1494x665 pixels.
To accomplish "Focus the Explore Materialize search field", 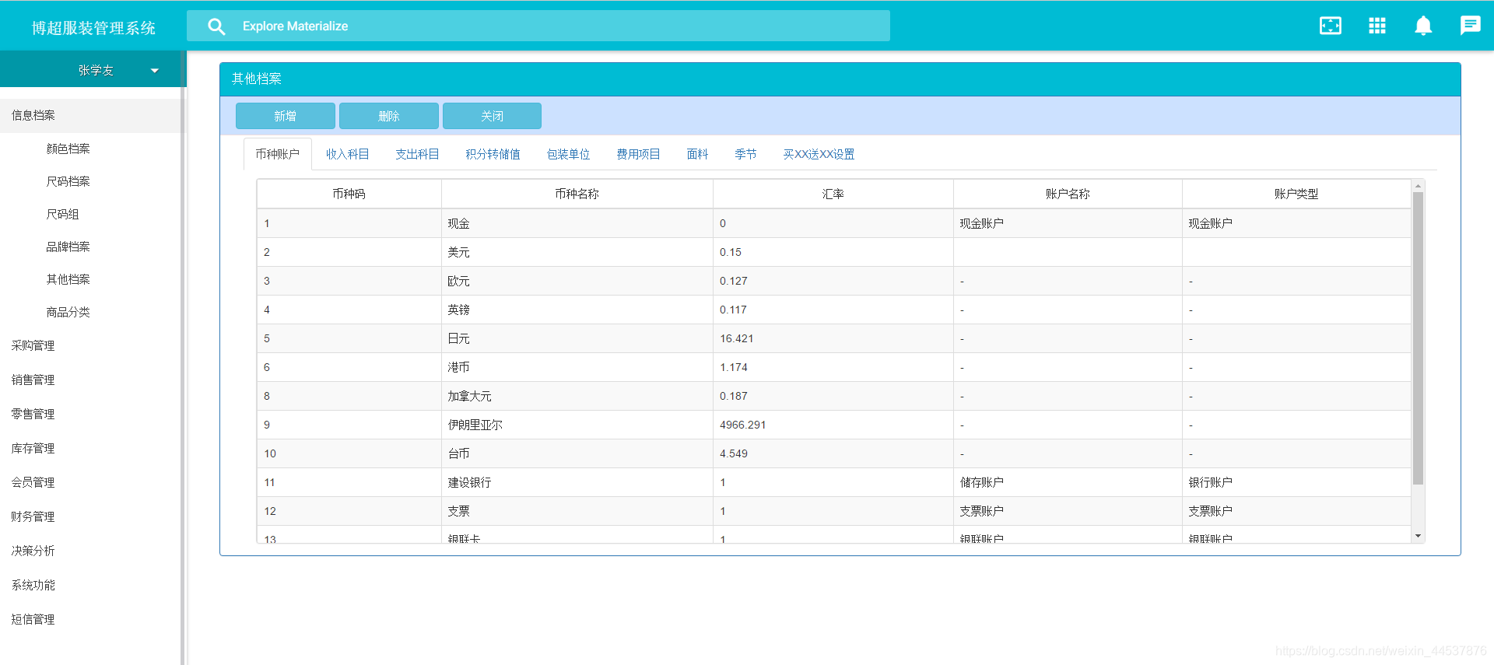I will coord(538,26).
